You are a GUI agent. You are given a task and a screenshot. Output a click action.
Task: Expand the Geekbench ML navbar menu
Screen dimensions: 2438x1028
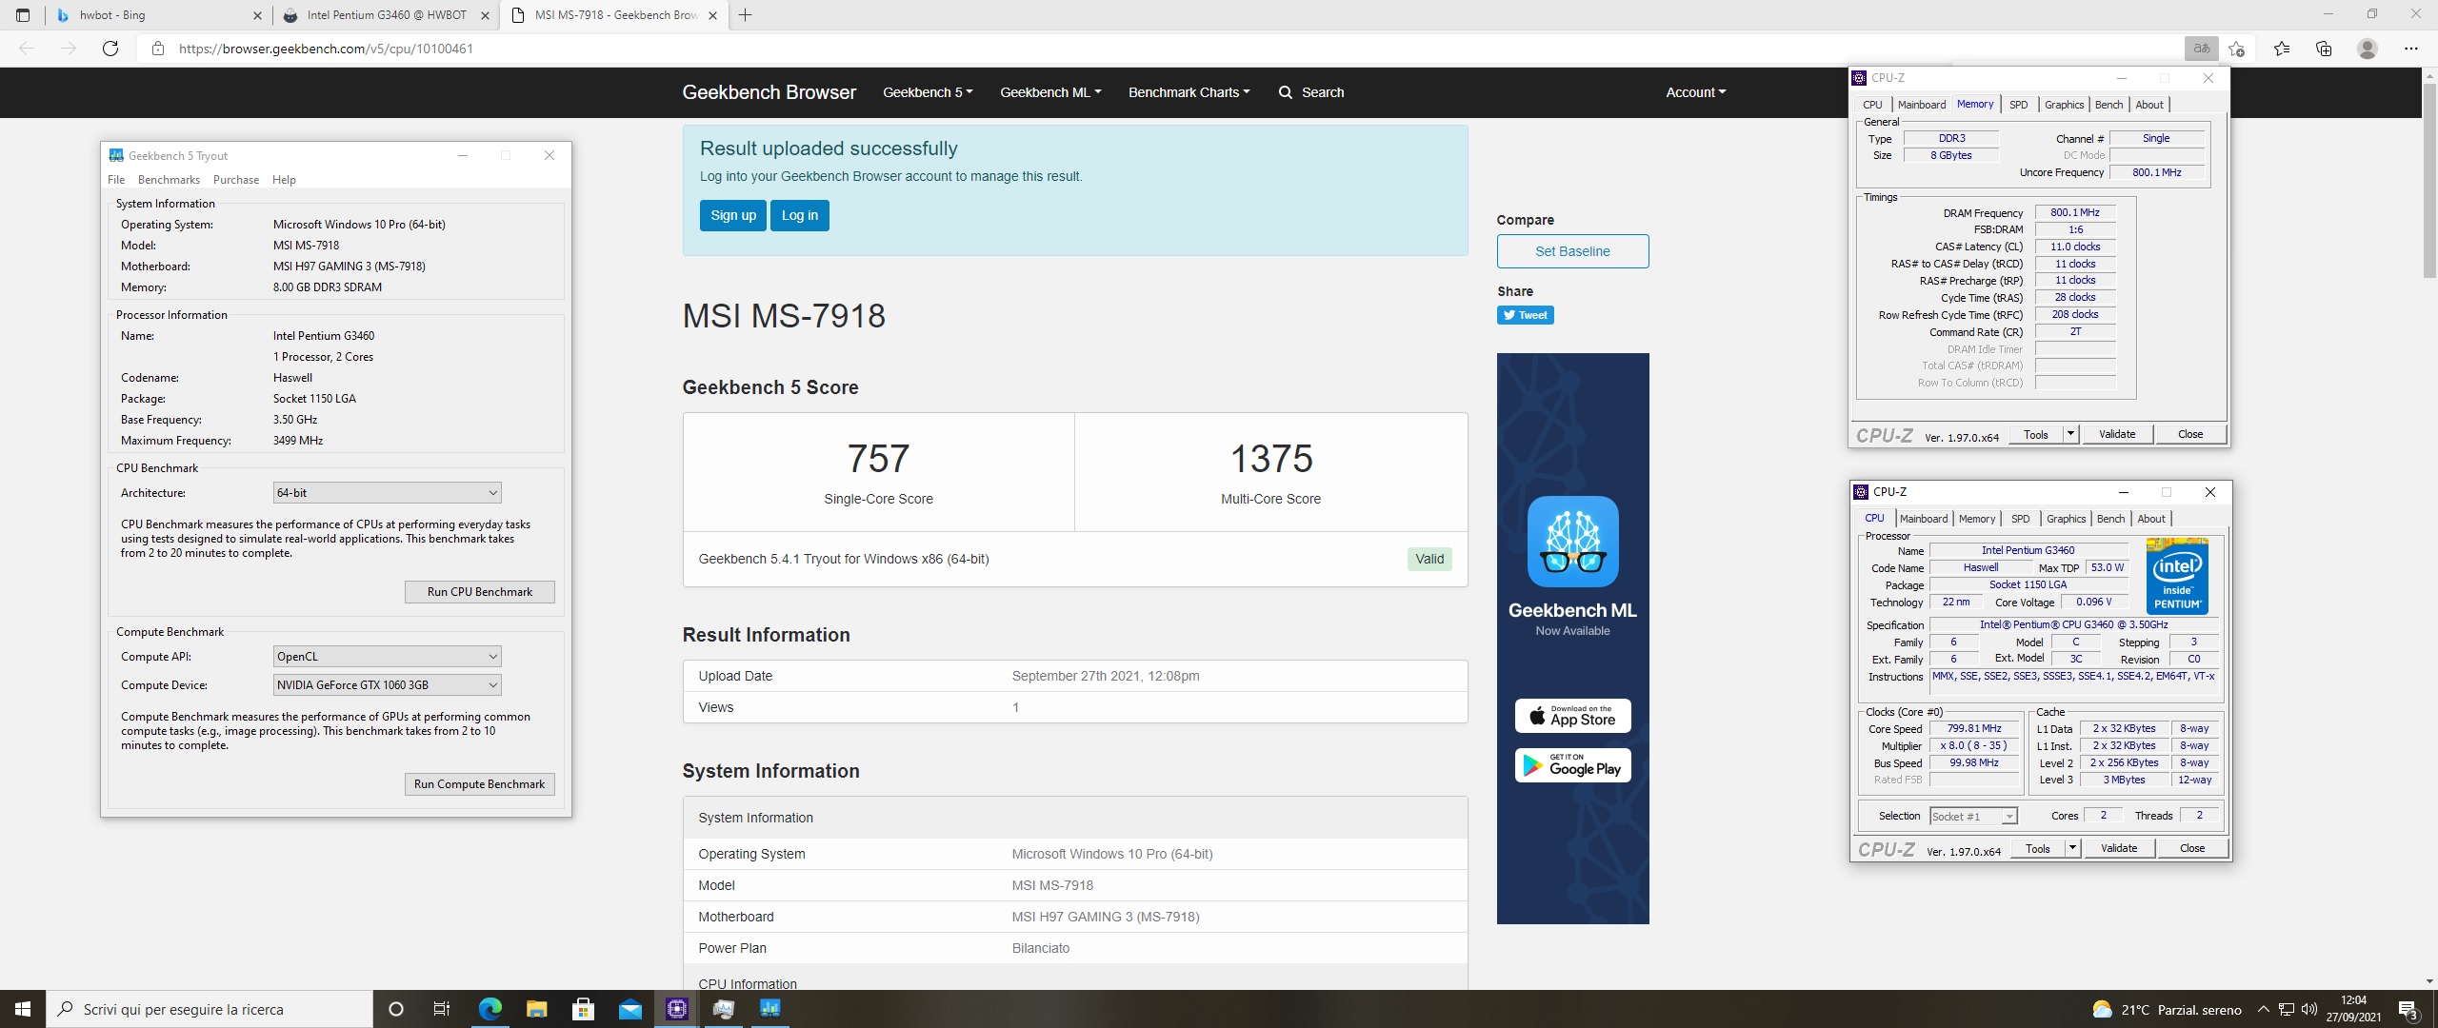pos(1050,92)
